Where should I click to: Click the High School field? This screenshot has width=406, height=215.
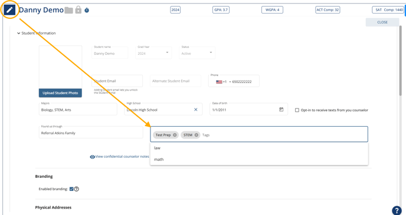click(x=163, y=109)
